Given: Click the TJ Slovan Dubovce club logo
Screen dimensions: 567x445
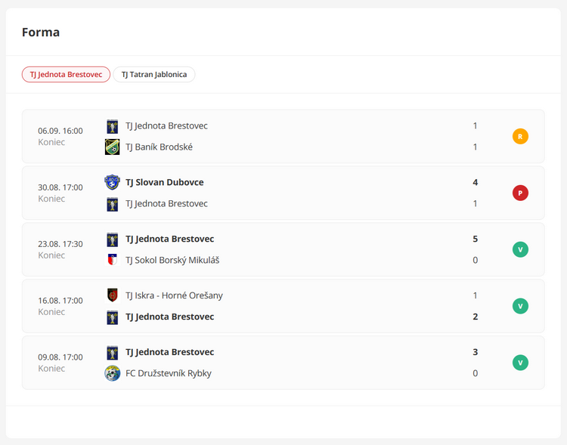Looking at the screenshot, I should [112, 182].
